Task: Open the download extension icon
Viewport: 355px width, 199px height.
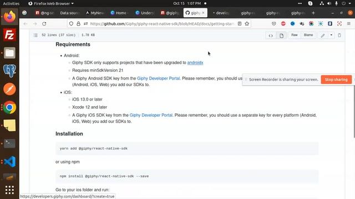Action: (330, 24)
